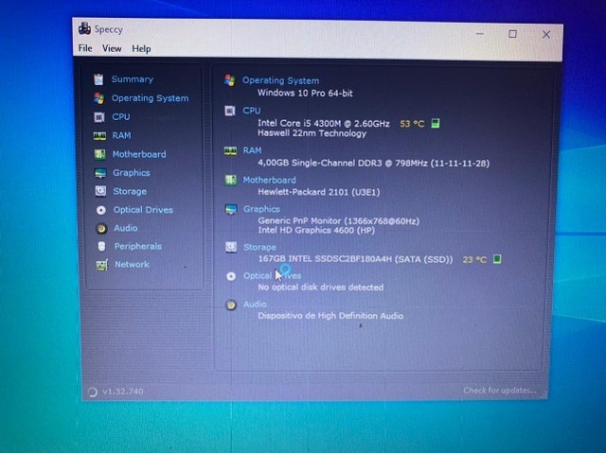Click the Summary sidebar icon
The height and width of the screenshot is (453, 606).
pos(98,79)
